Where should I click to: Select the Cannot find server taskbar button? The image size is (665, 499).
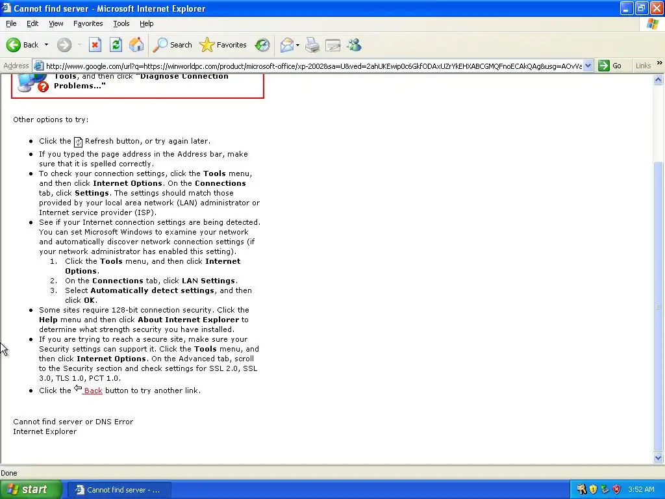(119, 490)
